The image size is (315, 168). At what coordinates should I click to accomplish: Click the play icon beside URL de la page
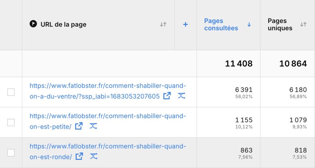[33, 24]
